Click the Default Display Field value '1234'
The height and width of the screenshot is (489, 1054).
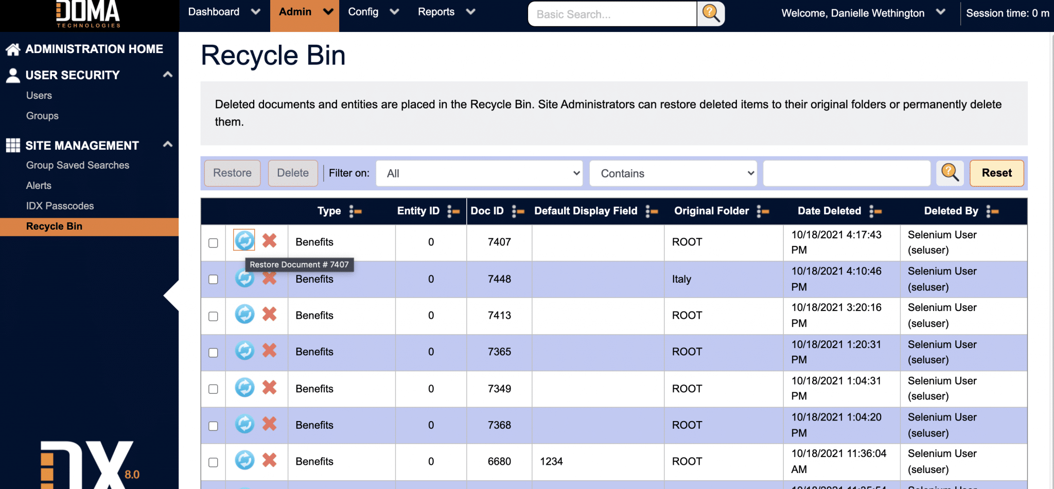coord(551,462)
